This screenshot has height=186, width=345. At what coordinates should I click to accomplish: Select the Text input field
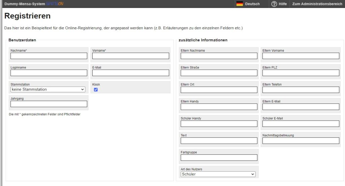click(x=219, y=141)
